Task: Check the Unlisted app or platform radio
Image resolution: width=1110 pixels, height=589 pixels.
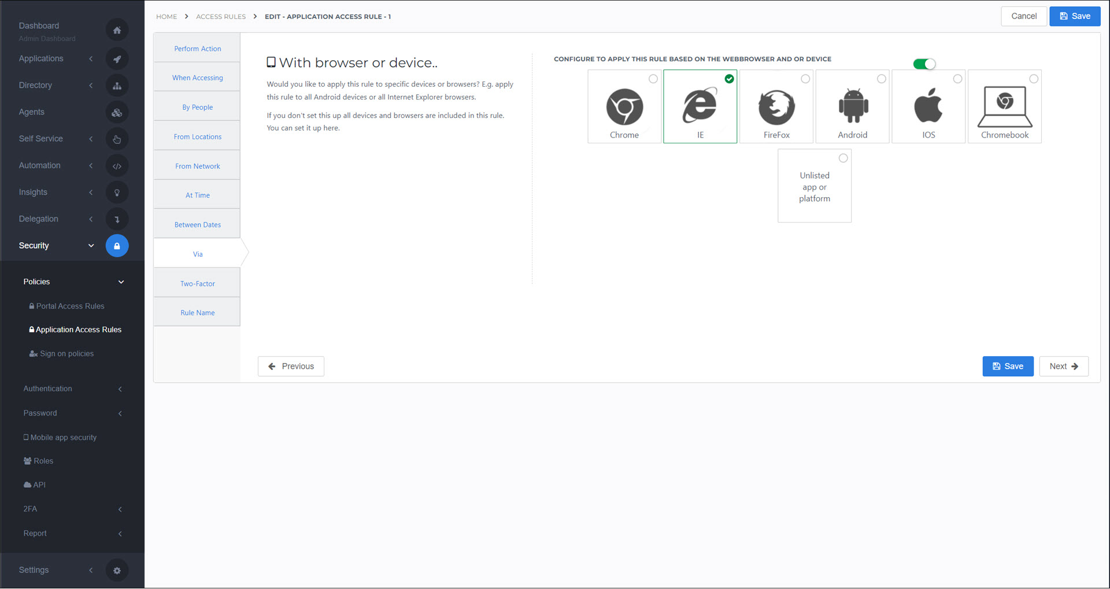Action: pyautogui.click(x=843, y=158)
